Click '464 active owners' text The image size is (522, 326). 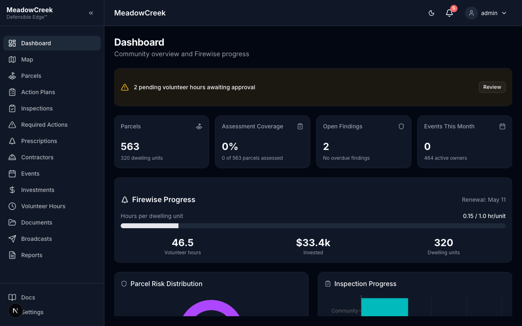click(445, 158)
